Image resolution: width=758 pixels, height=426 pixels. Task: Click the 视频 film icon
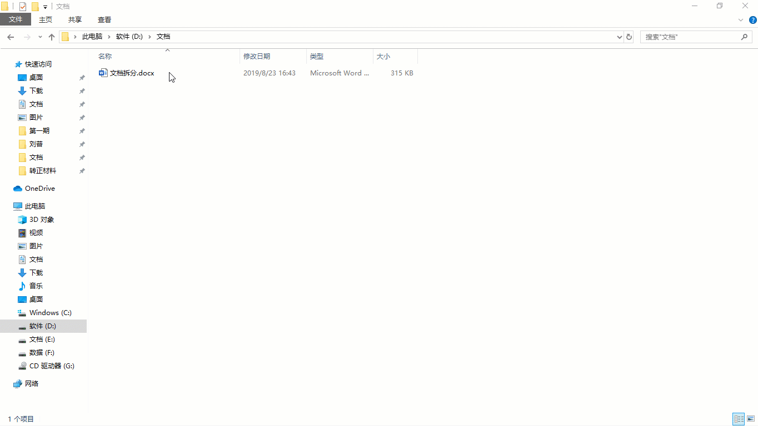[x=22, y=233]
